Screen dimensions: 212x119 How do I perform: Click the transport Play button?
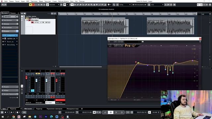116,112
